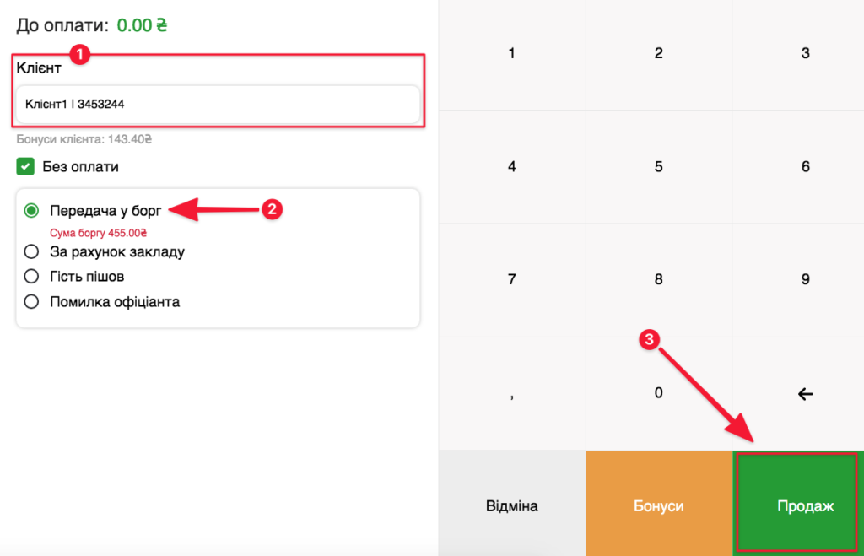Hit the 6 key on numpad
864x556 pixels.
(x=805, y=167)
